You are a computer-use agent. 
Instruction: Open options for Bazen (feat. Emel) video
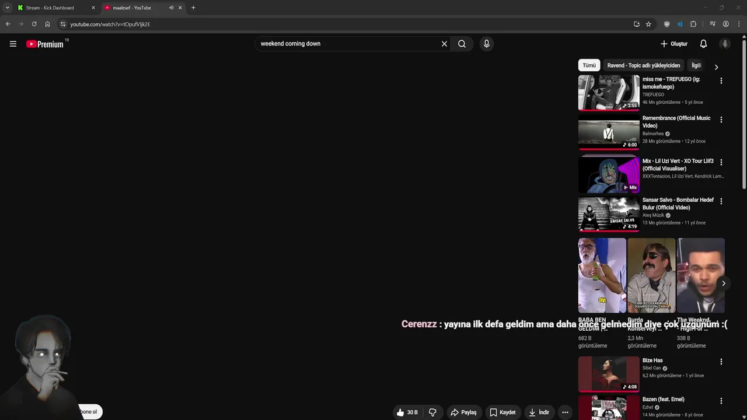(721, 401)
